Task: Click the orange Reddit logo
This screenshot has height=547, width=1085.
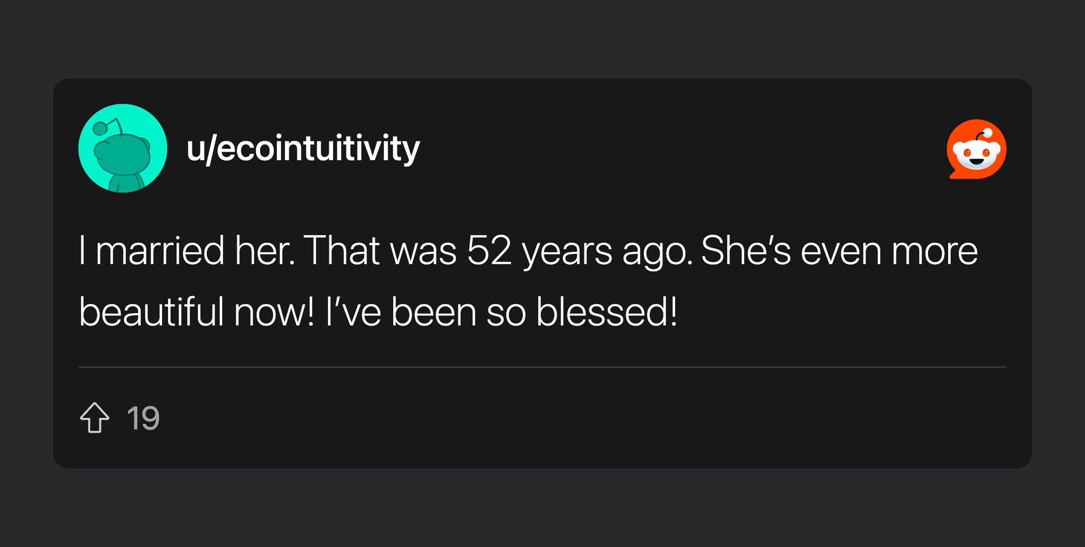Action: pyautogui.click(x=976, y=149)
